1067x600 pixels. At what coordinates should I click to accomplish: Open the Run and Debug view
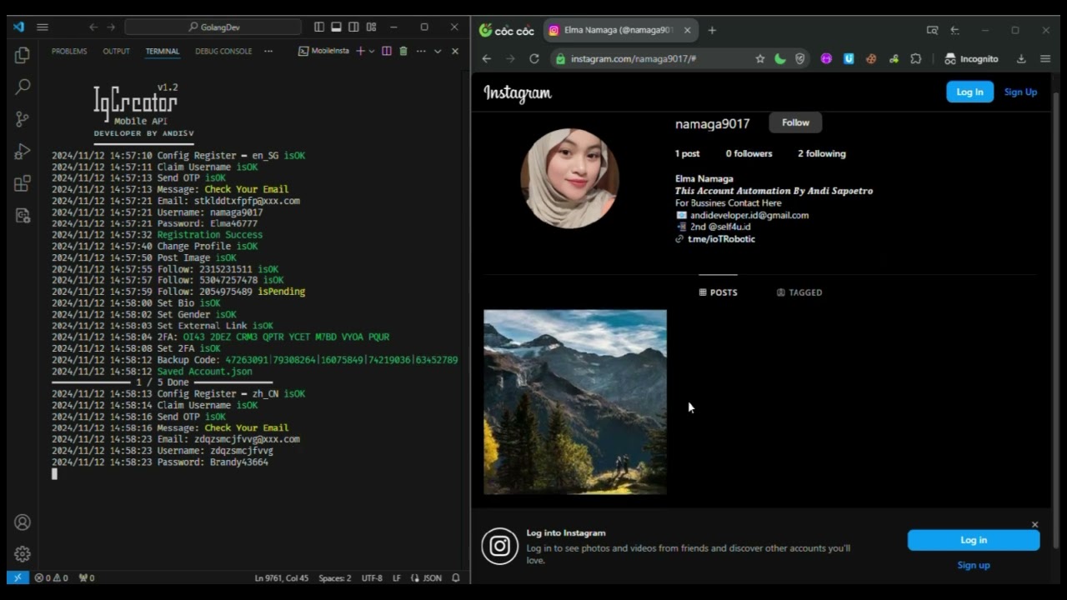pos(23,152)
